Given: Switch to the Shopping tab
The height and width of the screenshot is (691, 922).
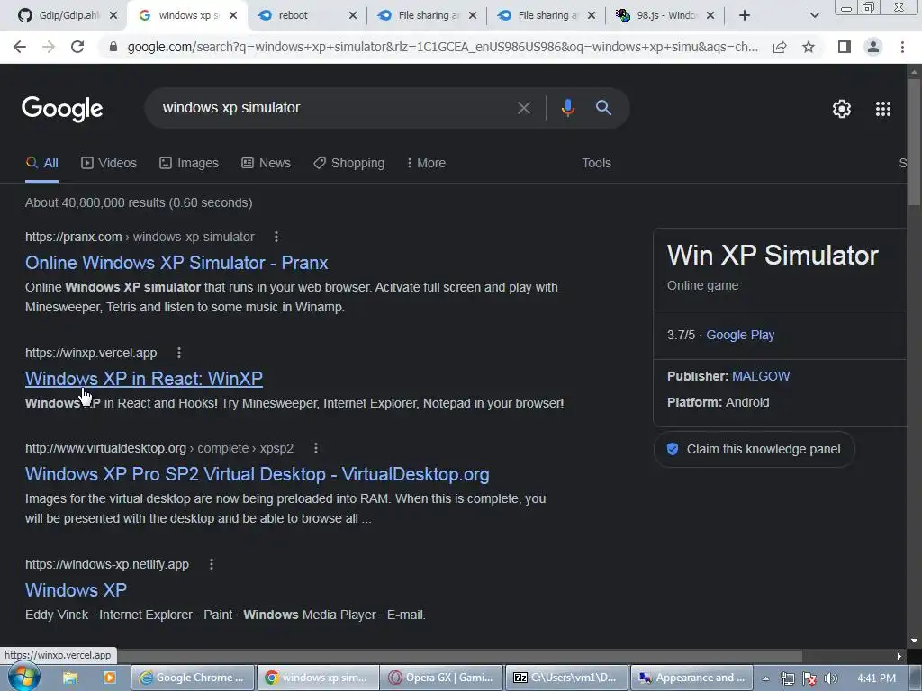Looking at the screenshot, I should pyautogui.click(x=348, y=163).
